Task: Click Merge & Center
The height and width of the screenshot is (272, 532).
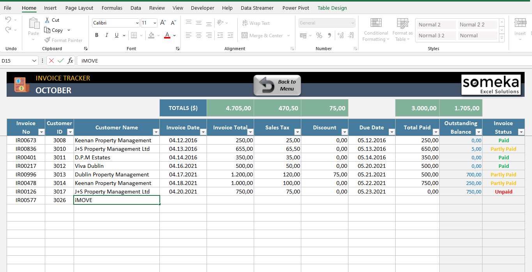Action: [x=262, y=35]
